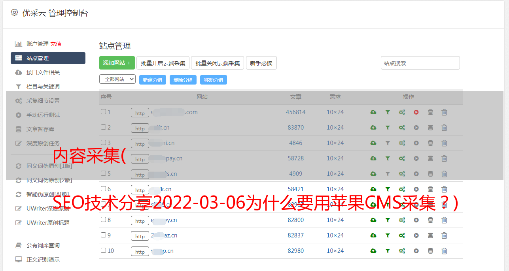Image resolution: width=509 pixels, height=271 pixels.
Task: Click the play icon in row 8
Action: tap(416, 220)
